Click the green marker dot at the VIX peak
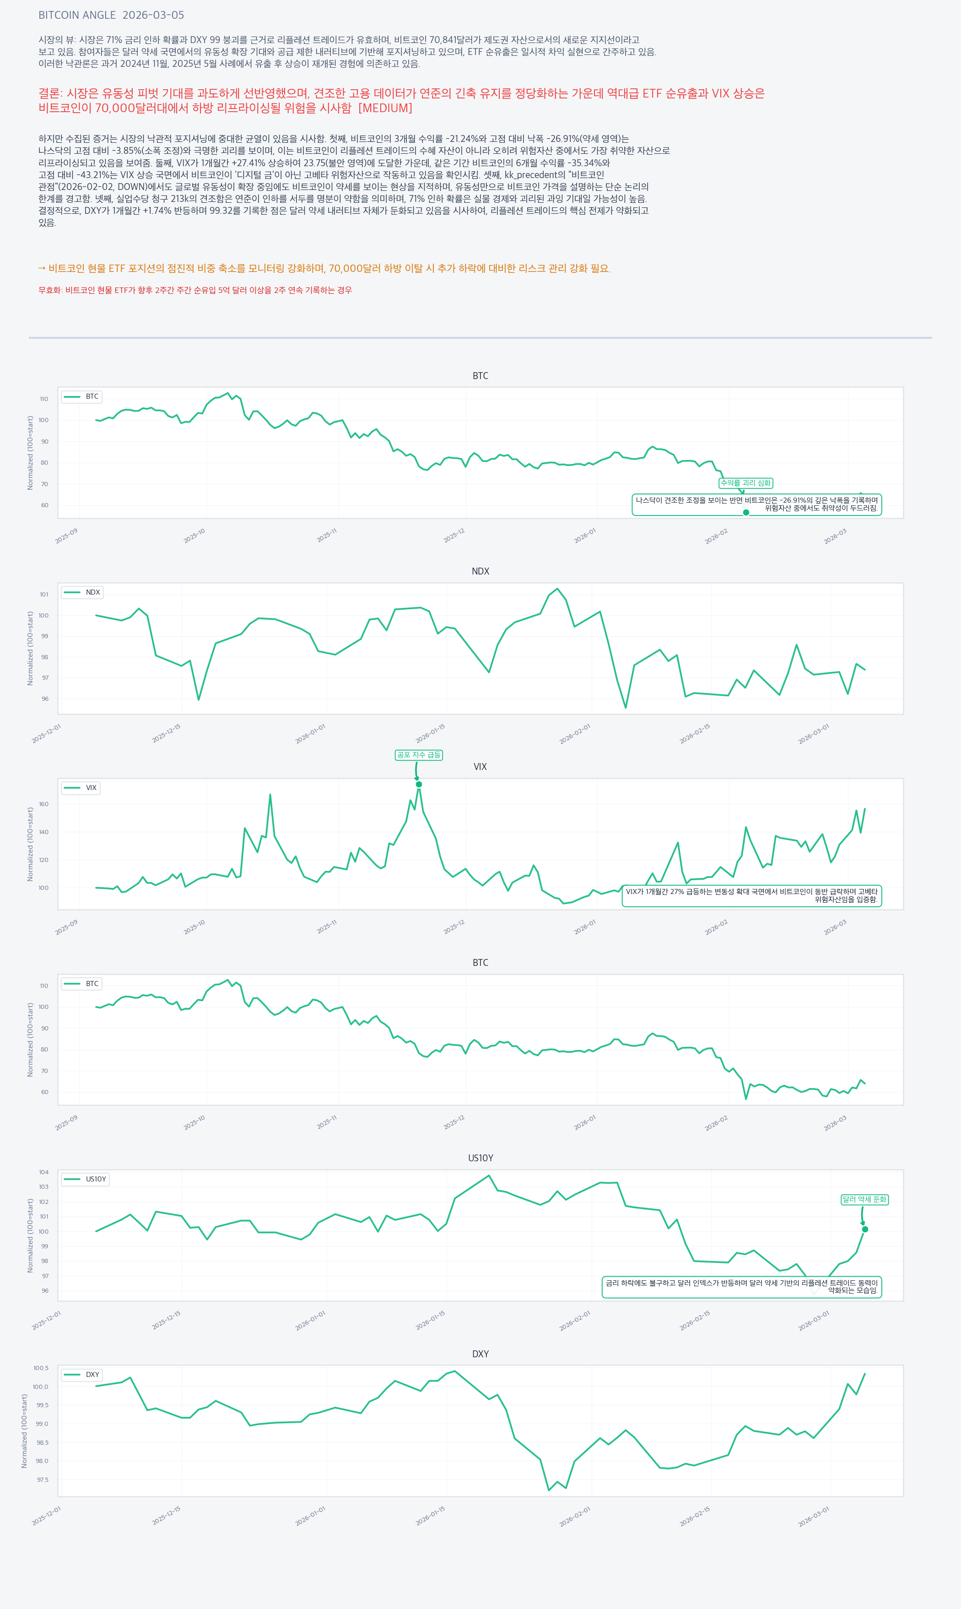The image size is (961, 1609). pos(419,785)
